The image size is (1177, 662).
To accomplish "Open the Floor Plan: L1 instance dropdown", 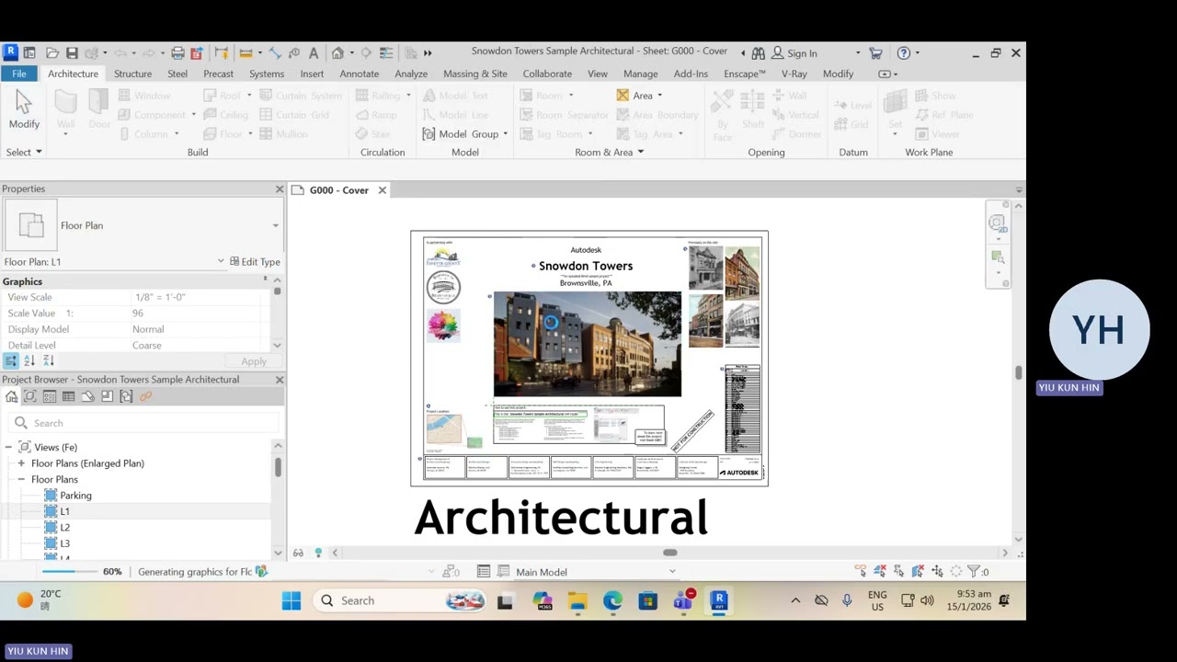I will click(x=221, y=261).
